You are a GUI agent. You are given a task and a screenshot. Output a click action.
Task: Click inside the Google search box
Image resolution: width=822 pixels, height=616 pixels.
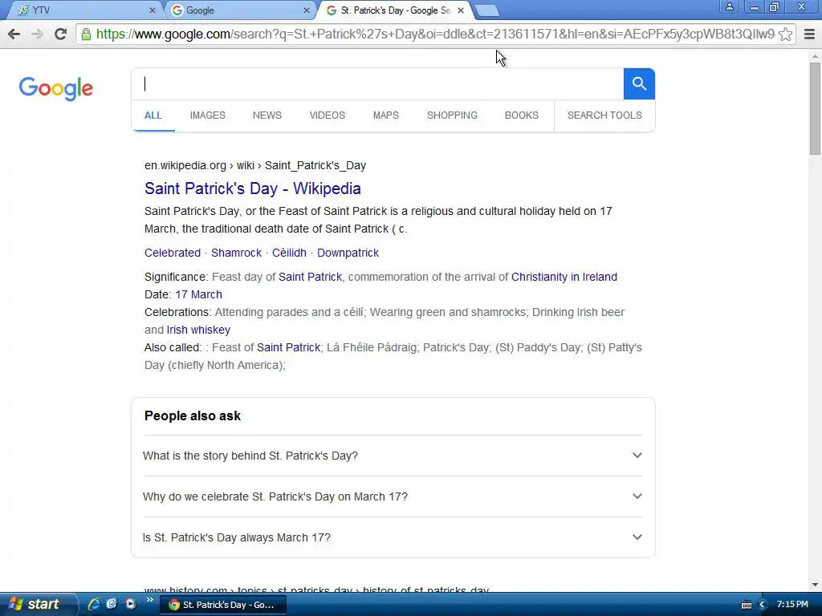coord(377,83)
